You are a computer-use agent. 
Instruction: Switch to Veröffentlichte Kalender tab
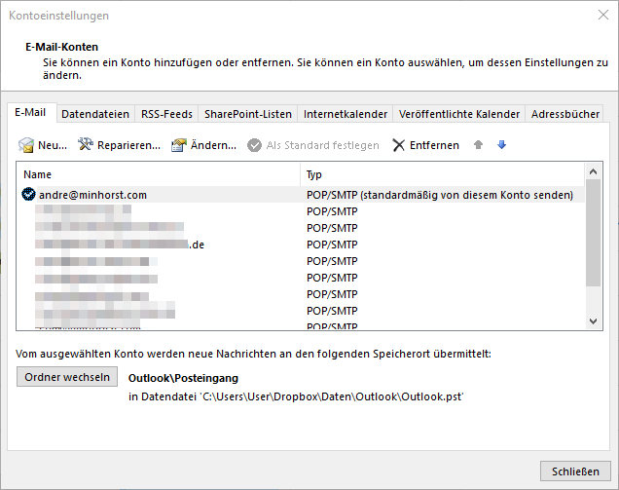pyautogui.click(x=458, y=114)
